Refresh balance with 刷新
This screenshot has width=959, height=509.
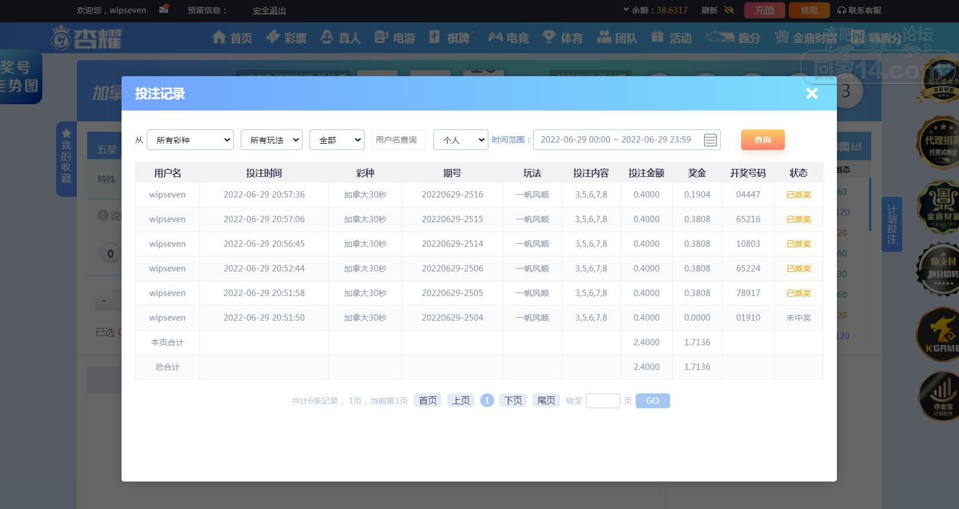tap(709, 10)
